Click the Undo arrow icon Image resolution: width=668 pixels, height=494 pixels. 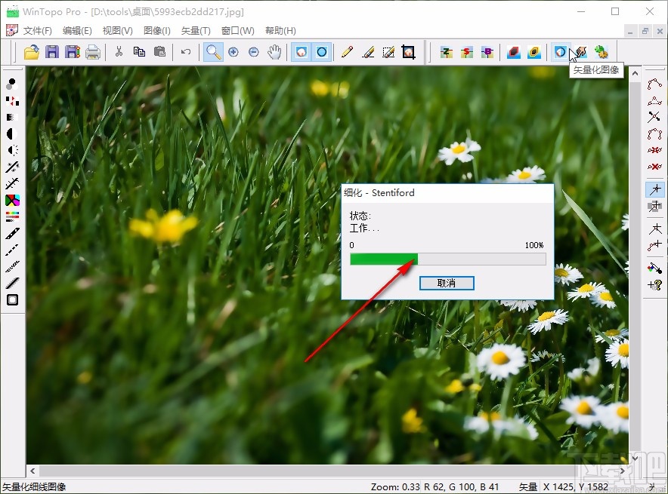[x=185, y=52]
